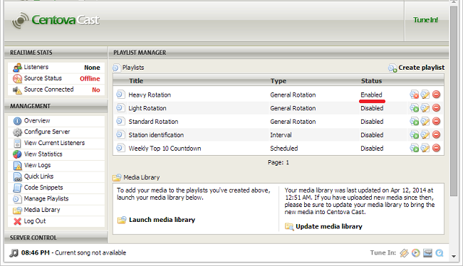Tune in with the Windows Media Player icon
This screenshot has height=266, width=463.
(416, 252)
